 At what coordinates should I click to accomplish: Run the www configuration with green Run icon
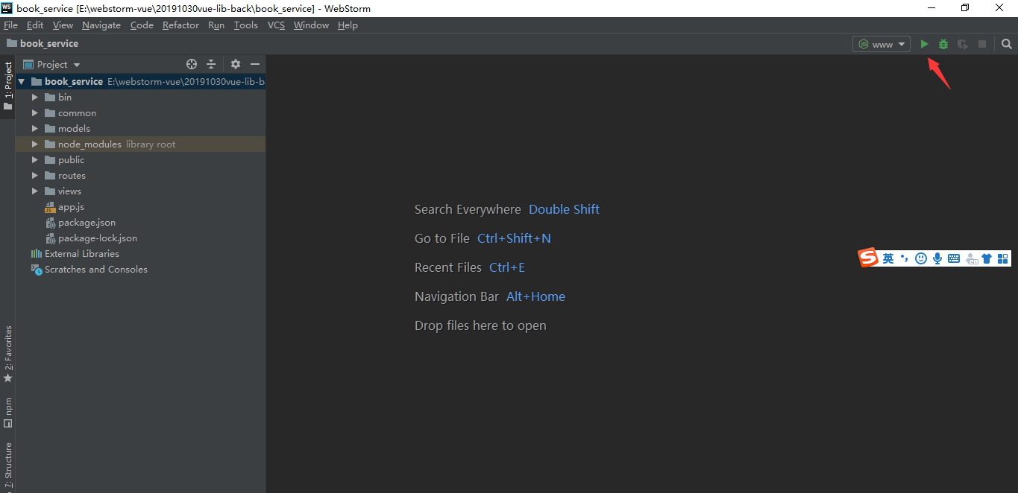924,44
